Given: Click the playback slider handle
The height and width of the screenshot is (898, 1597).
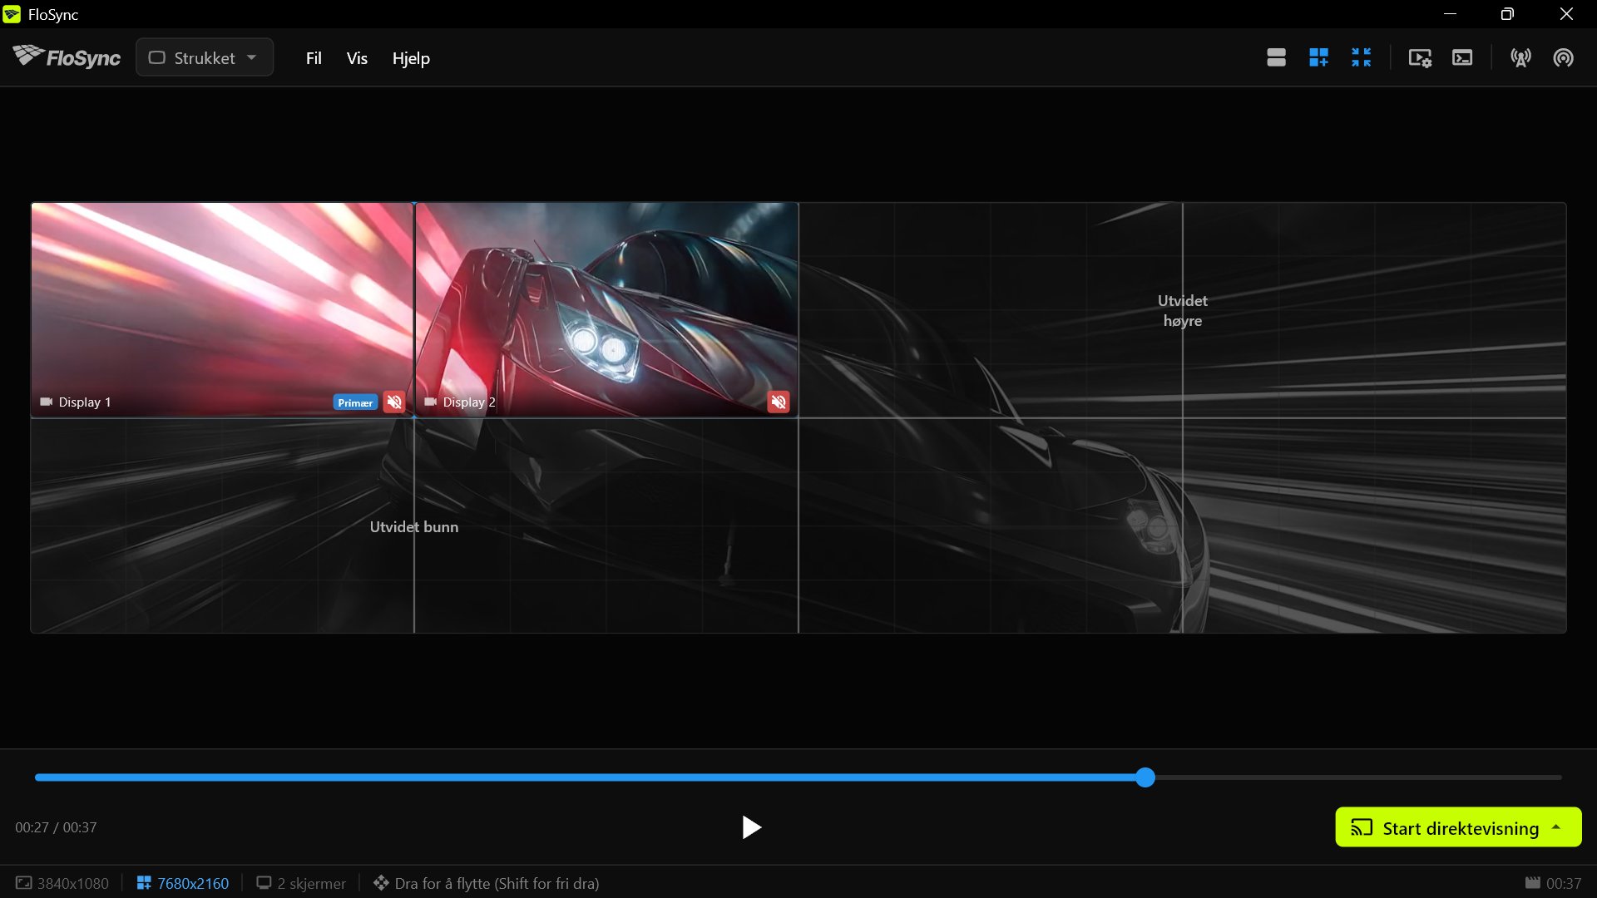Looking at the screenshot, I should (x=1145, y=777).
